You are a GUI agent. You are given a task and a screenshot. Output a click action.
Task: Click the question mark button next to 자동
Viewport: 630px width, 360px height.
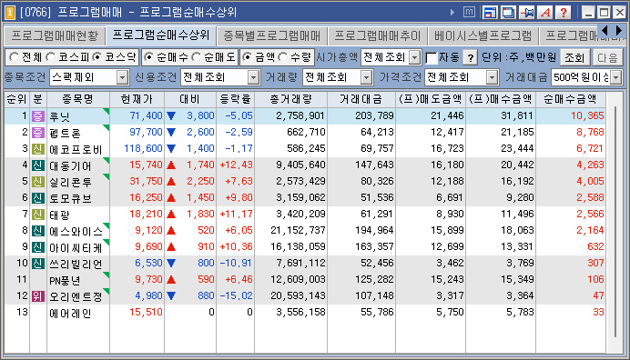470,58
